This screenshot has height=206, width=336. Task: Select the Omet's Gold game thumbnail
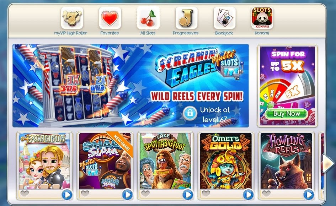(226, 161)
